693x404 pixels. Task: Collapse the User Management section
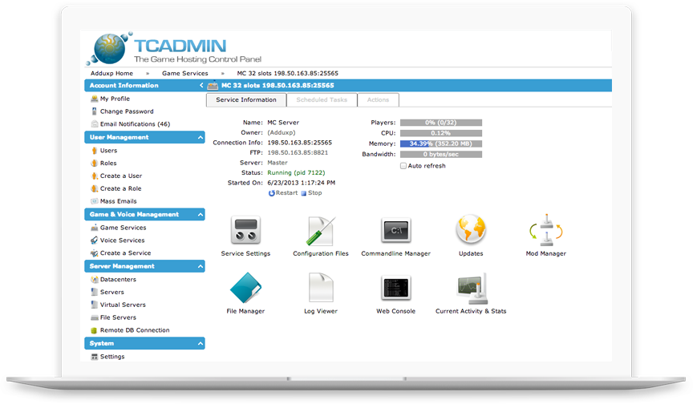click(201, 138)
